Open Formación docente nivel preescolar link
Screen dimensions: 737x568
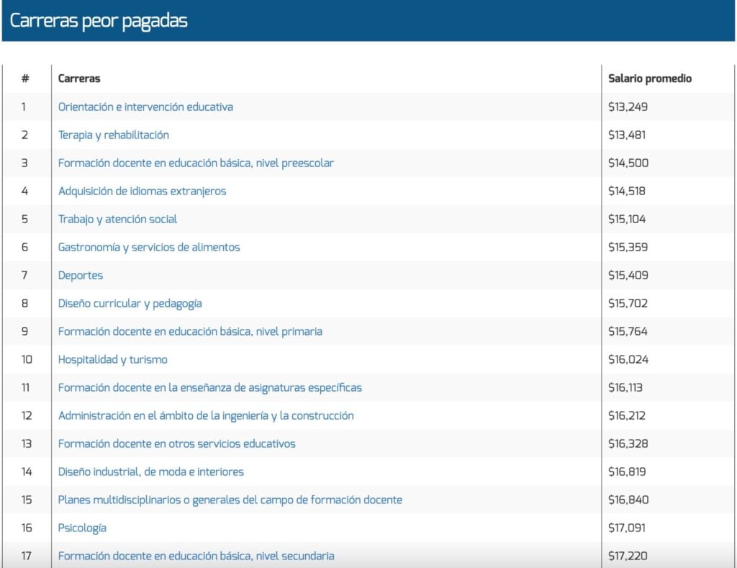pyautogui.click(x=196, y=163)
